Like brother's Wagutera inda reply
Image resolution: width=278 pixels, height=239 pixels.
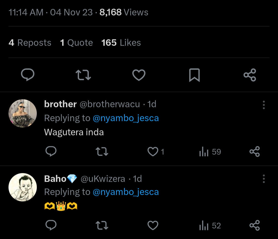click(153, 152)
